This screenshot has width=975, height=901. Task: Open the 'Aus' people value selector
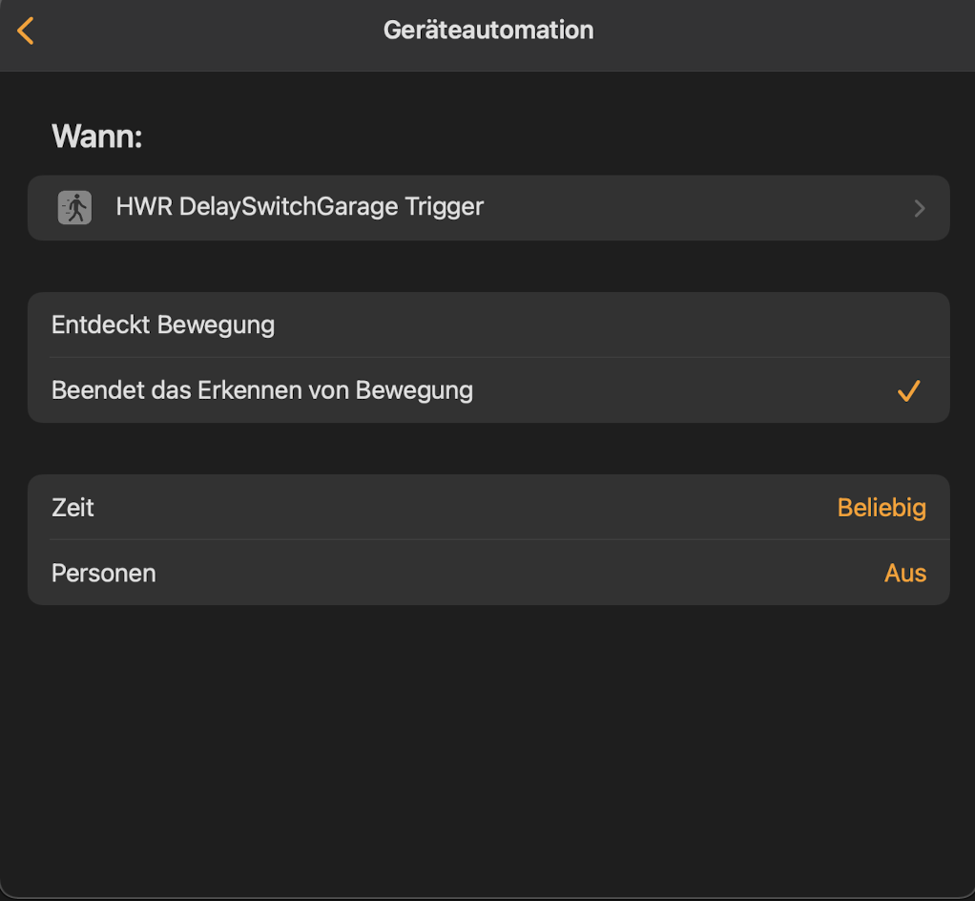coord(904,573)
